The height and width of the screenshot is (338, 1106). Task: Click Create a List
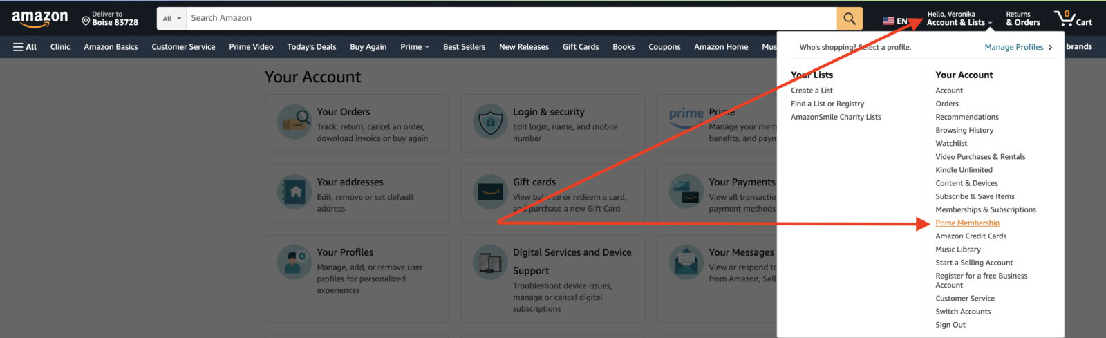[x=812, y=91]
